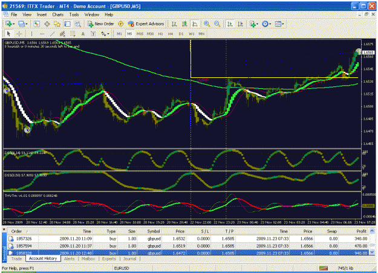Toggle the Chart Shift icon
The height and width of the screenshot is (273, 378).
[240, 24]
